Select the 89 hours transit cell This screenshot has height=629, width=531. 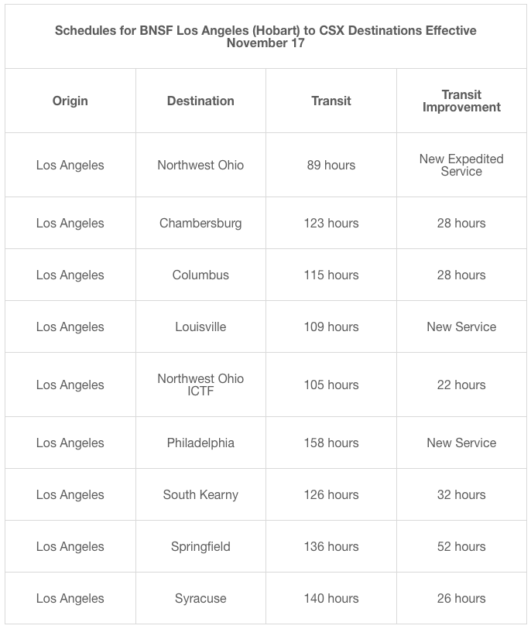click(331, 165)
